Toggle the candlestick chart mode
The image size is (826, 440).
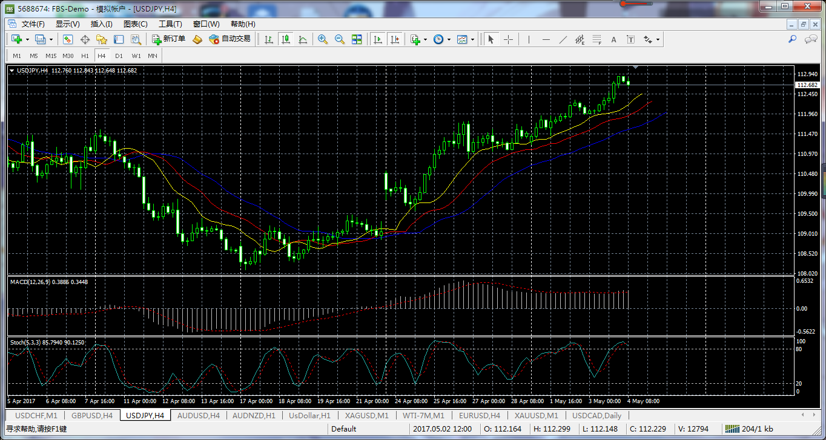[x=285, y=39]
